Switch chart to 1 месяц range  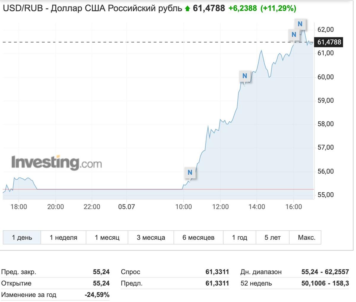point(107,237)
